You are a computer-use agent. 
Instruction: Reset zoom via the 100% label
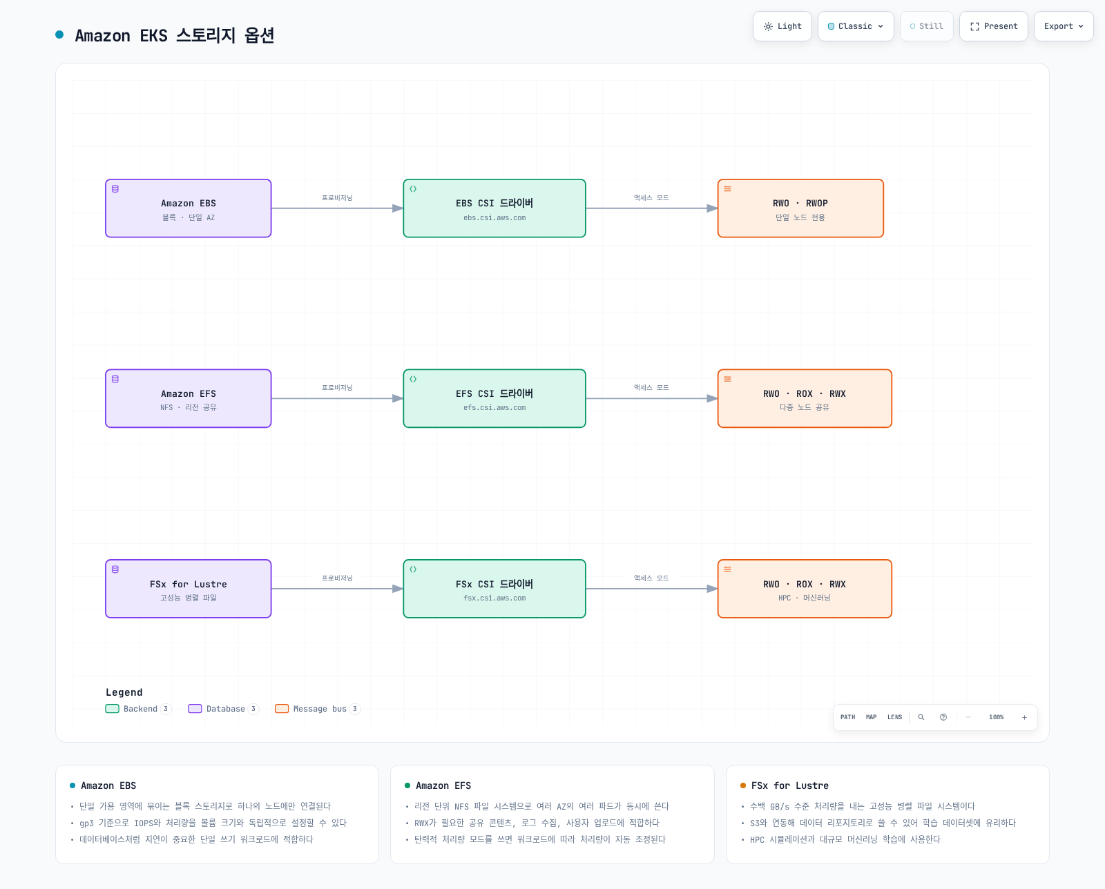996,717
